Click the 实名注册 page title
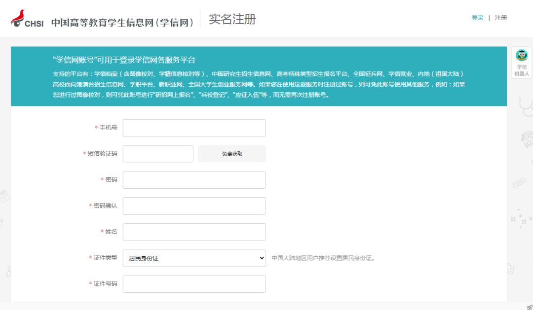 (233, 20)
